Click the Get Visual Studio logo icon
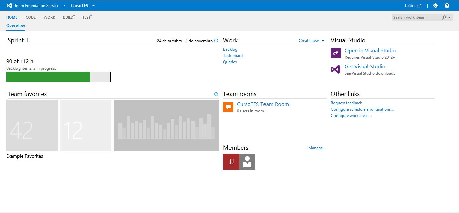This screenshot has height=213, width=459. [336, 69]
